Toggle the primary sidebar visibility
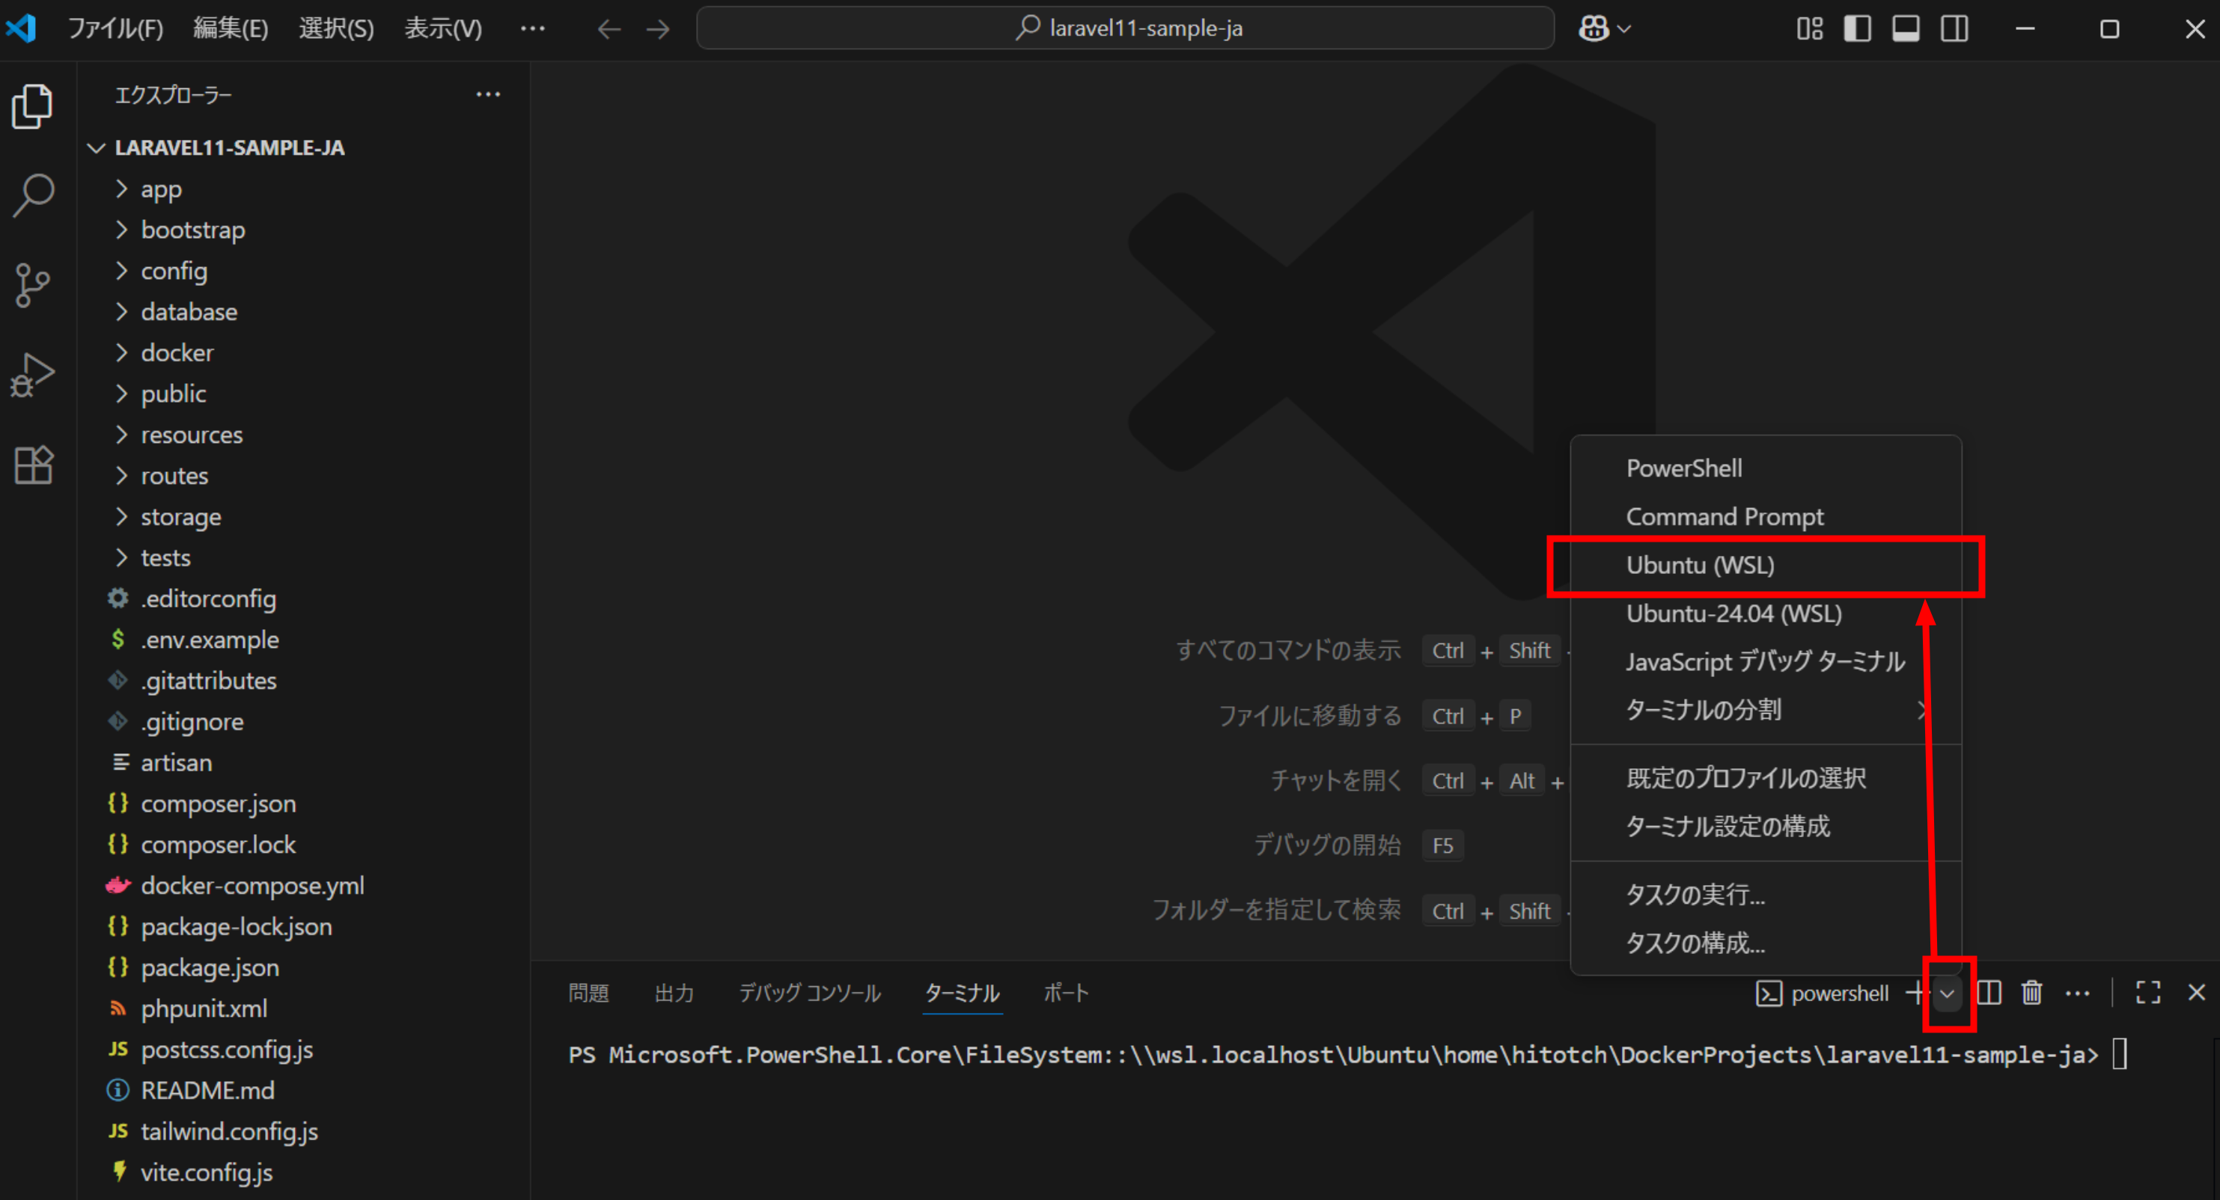This screenshot has height=1200, width=2220. point(1856,28)
